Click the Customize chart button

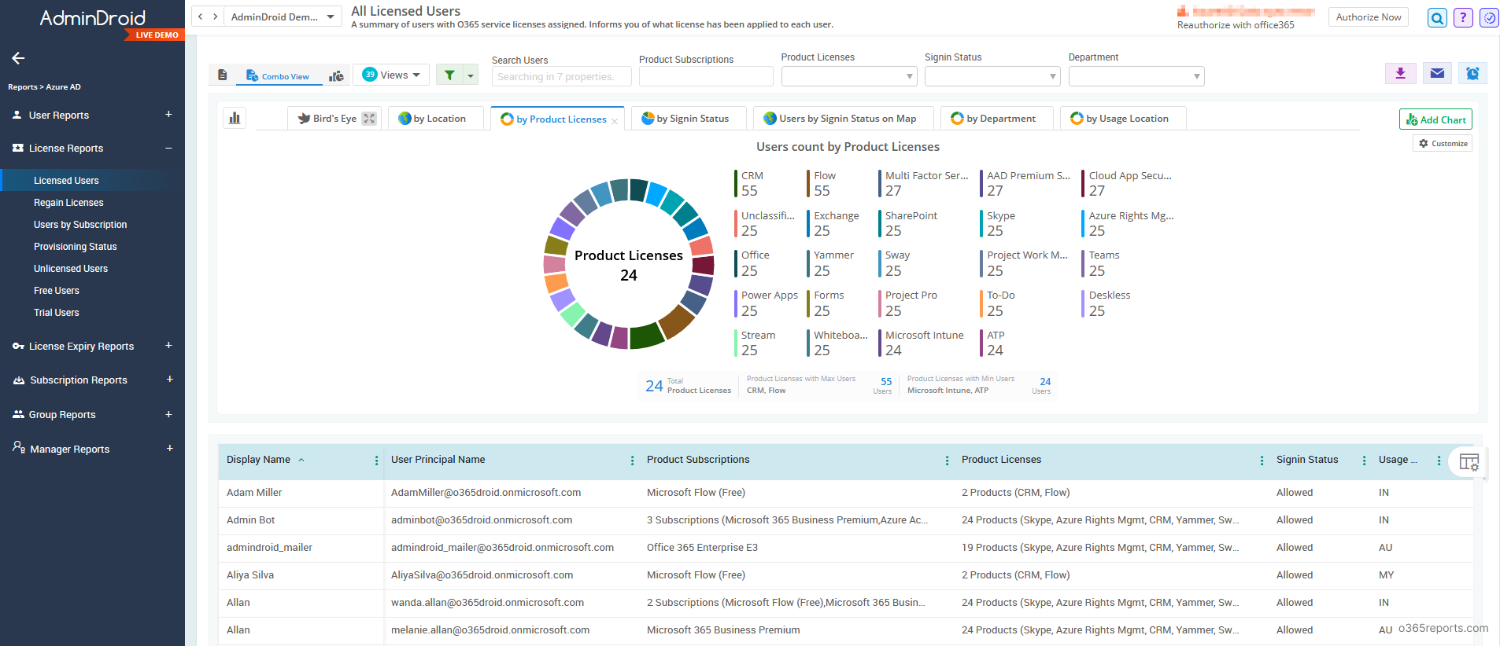tap(1443, 143)
